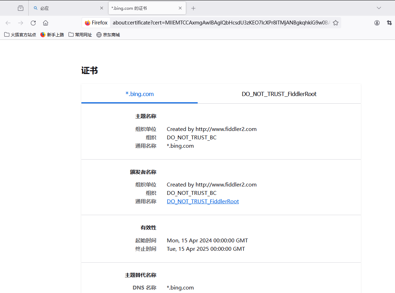Click the DNS 名称 label
The image size is (395, 293).
coord(145,287)
